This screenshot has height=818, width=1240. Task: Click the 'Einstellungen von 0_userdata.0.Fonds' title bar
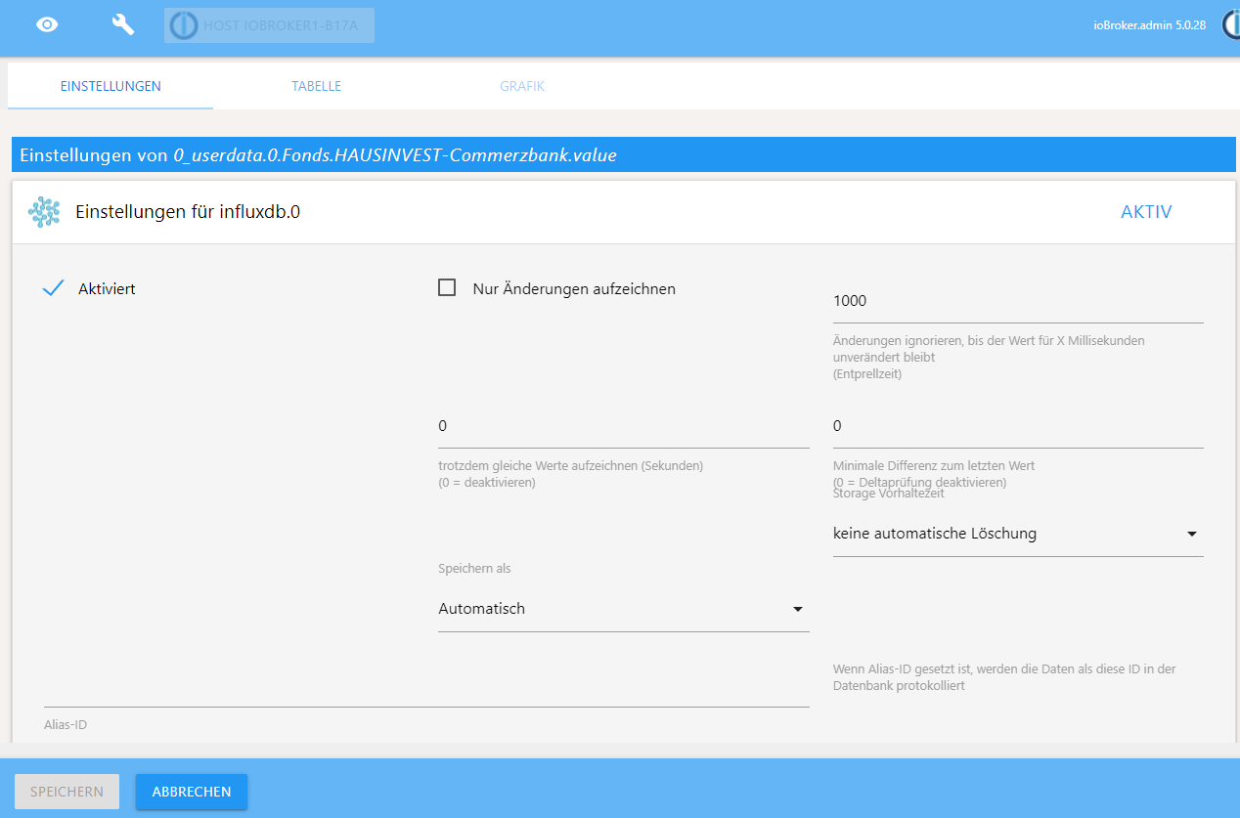[624, 154]
